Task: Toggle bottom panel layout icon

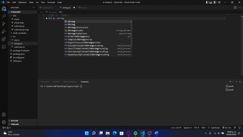Action: coord(211,2)
